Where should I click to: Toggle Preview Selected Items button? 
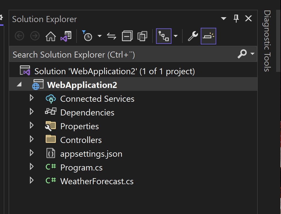tap(208, 36)
